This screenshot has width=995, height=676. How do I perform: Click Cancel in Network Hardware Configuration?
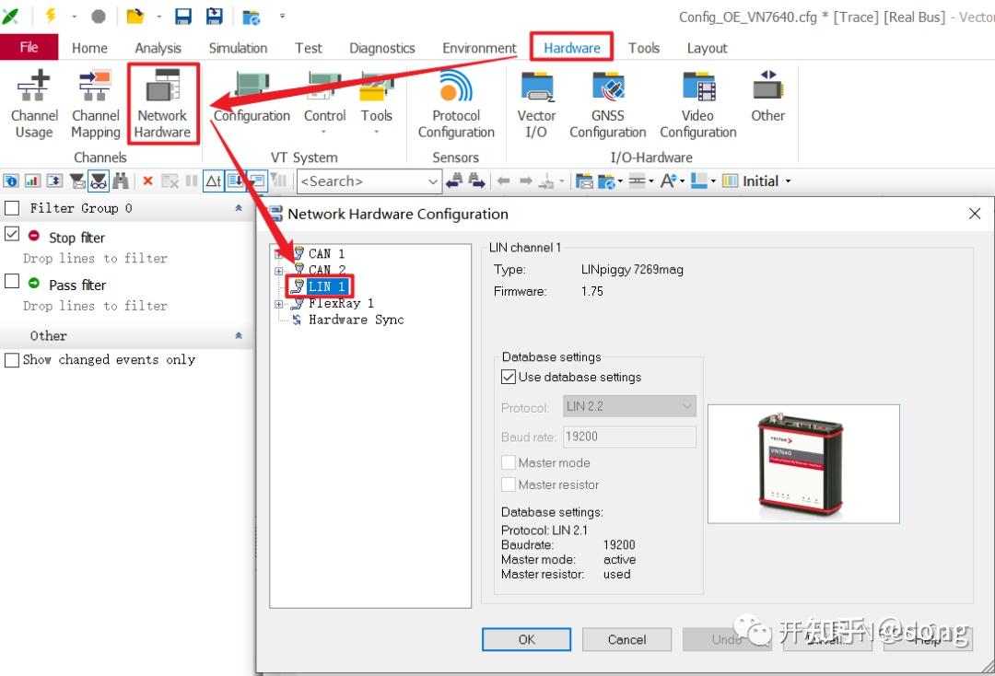click(x=627, y=640)
